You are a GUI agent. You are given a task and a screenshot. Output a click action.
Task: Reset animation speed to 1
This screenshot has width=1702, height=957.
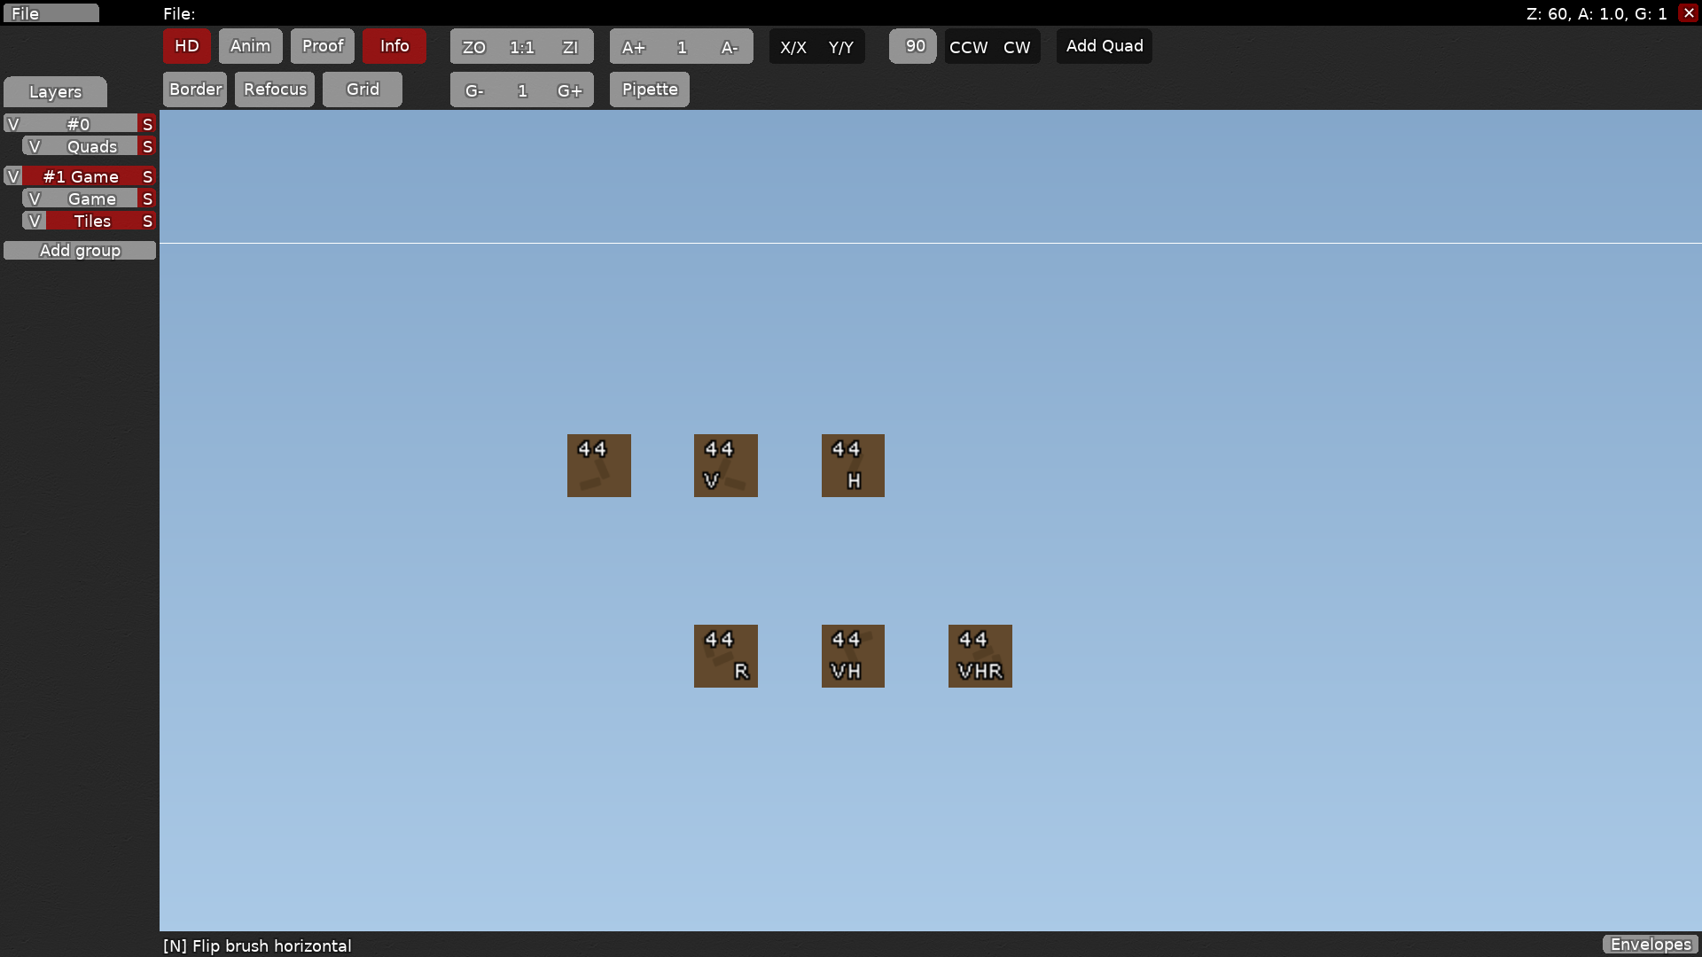click(682, 47)
